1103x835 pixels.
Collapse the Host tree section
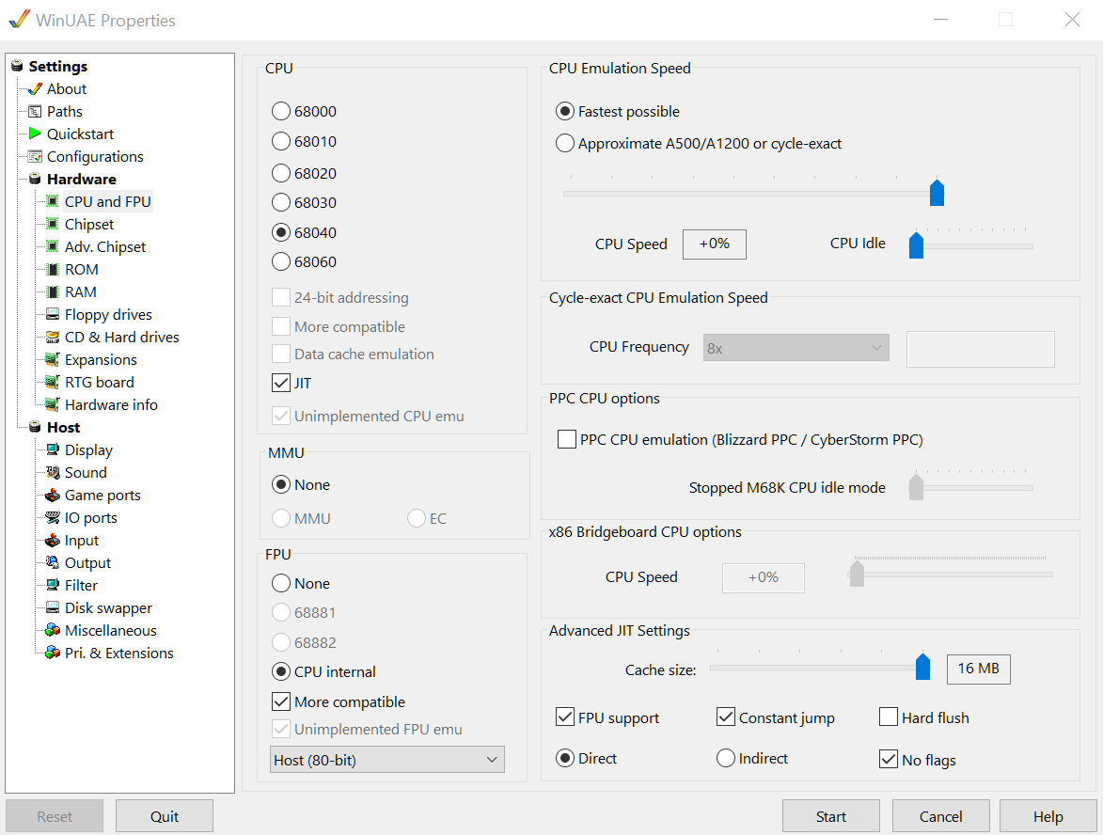pos(35,427)
